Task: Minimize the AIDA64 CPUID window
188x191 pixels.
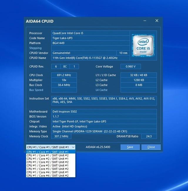Action: pyautogui.click(x=145, y=21)
